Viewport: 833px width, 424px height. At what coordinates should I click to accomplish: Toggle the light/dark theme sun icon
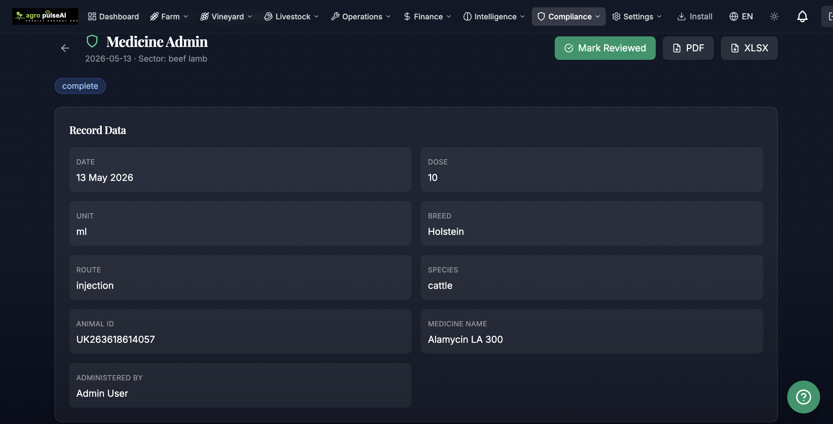tap(774, 16)
